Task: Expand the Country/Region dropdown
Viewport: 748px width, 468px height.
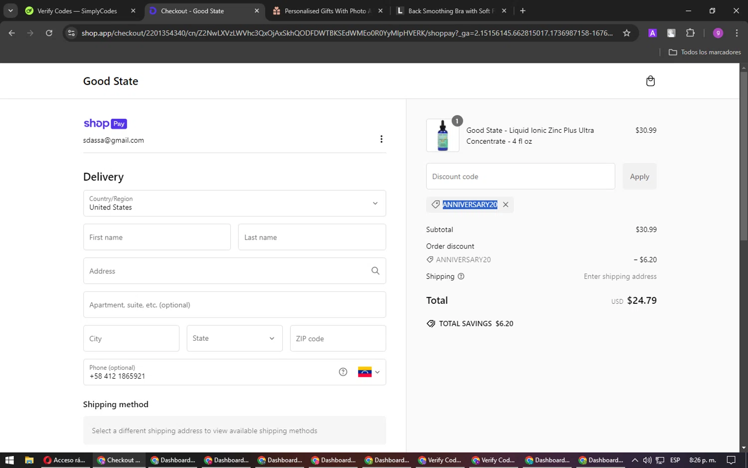Action: click(x=234, y=203)
